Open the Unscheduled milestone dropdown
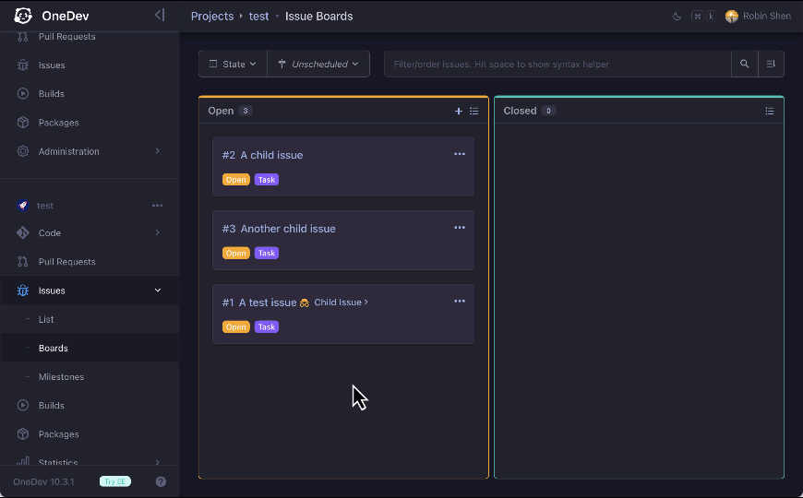Viewport: 803px width, 498px height. coord(318,65)
